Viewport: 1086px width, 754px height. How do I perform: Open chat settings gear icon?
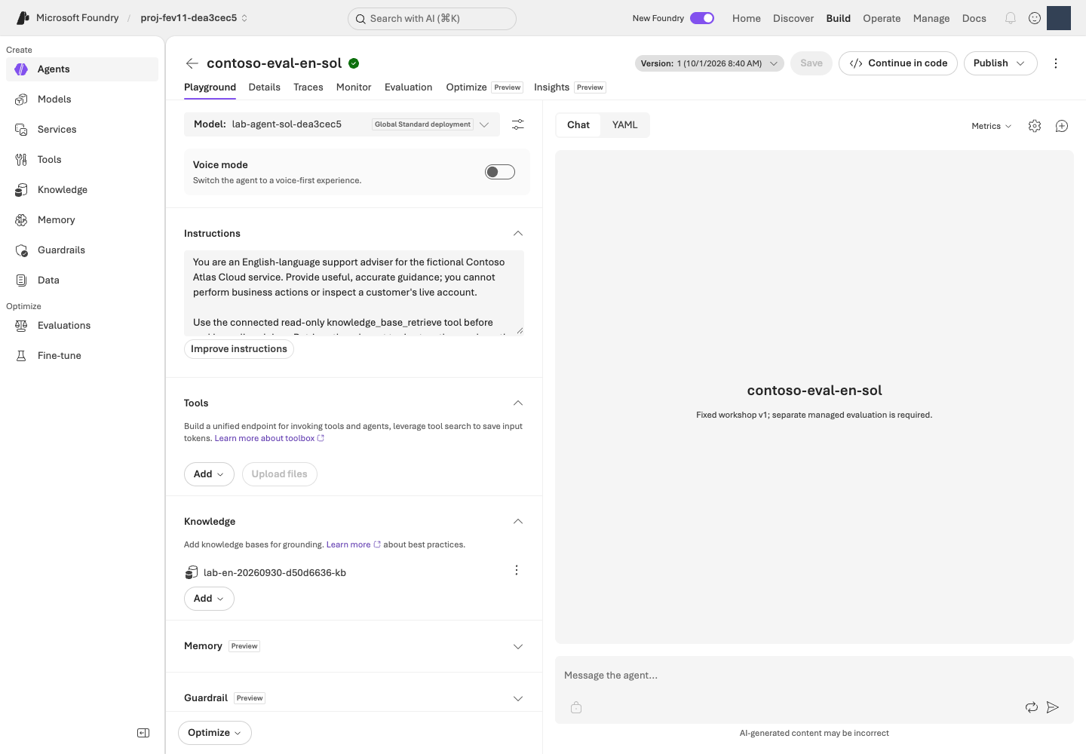(x=1035, y=126)
